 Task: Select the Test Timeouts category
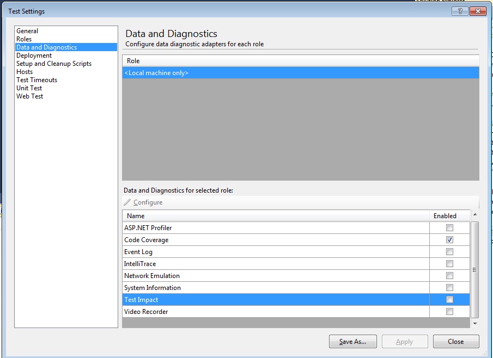tap(36, 79)
